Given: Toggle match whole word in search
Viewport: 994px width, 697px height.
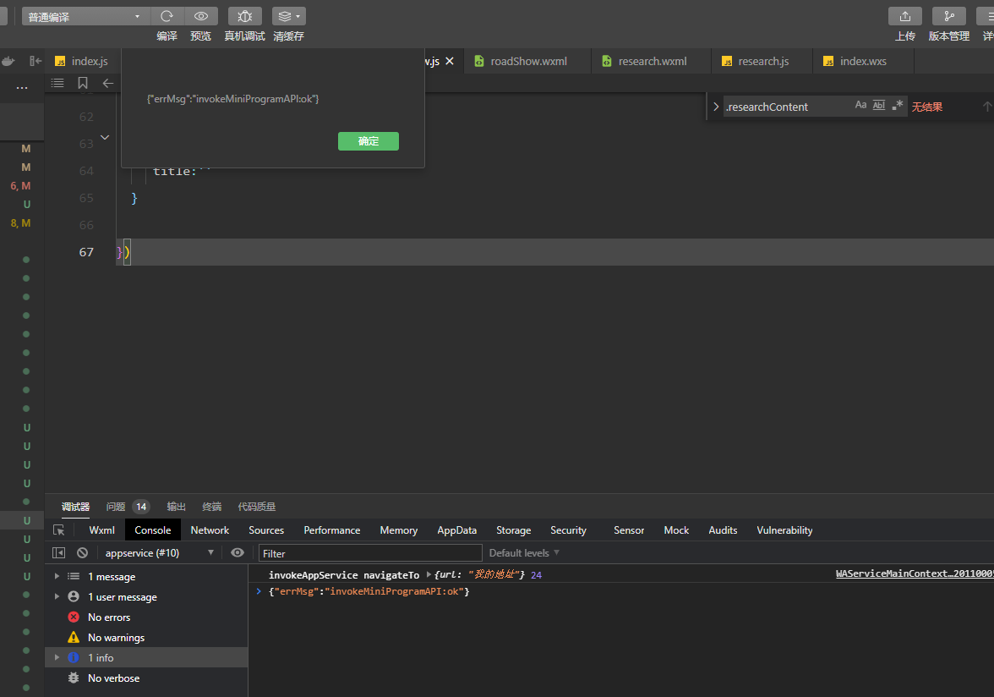Looking at the screenshot, I should 879,105.
